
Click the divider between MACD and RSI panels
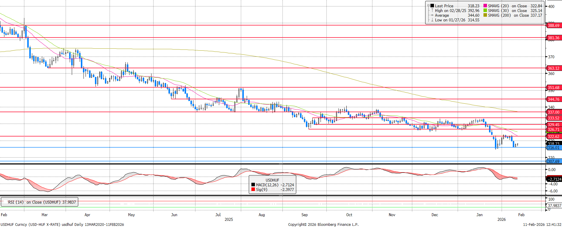point(273,195)
